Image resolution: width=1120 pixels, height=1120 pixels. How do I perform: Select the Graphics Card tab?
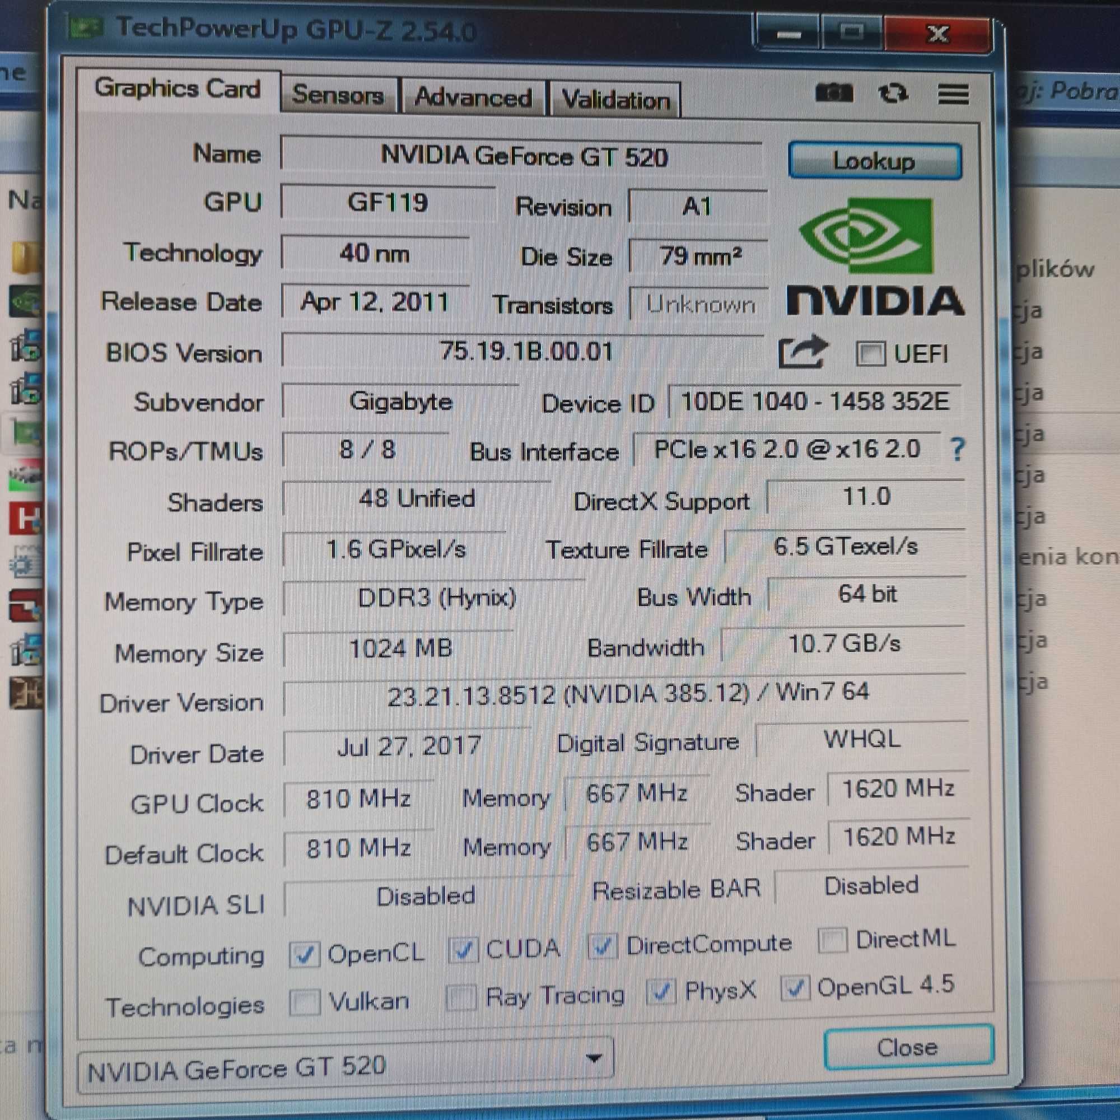(178, 89)
